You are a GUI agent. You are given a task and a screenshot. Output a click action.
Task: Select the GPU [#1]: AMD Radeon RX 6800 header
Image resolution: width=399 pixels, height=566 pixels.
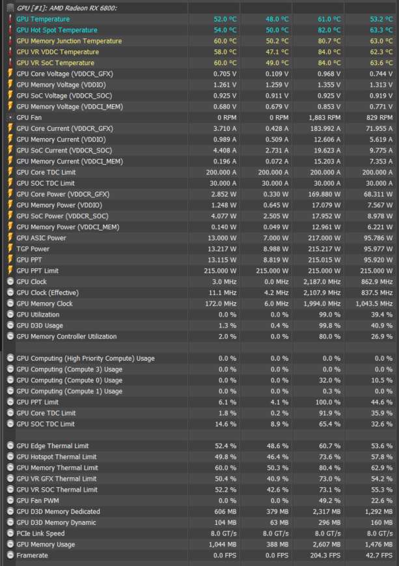click(67, 8)
